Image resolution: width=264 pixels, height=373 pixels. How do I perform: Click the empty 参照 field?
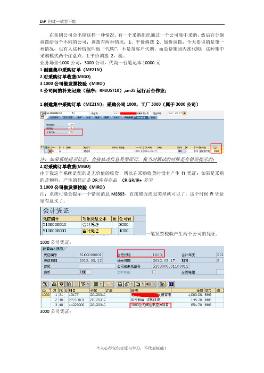point(97,266)
